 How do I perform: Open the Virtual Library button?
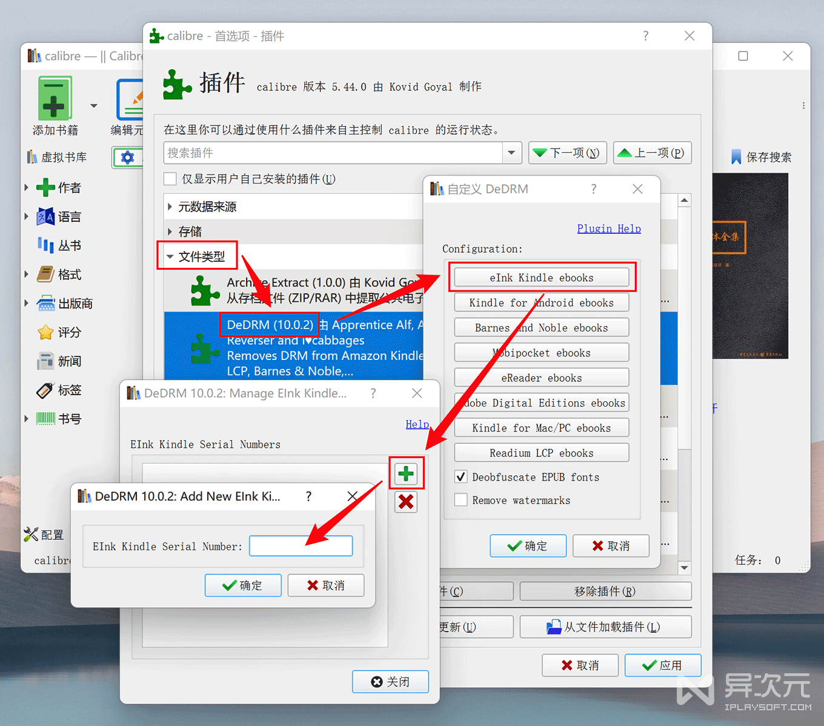coord(57,157)
